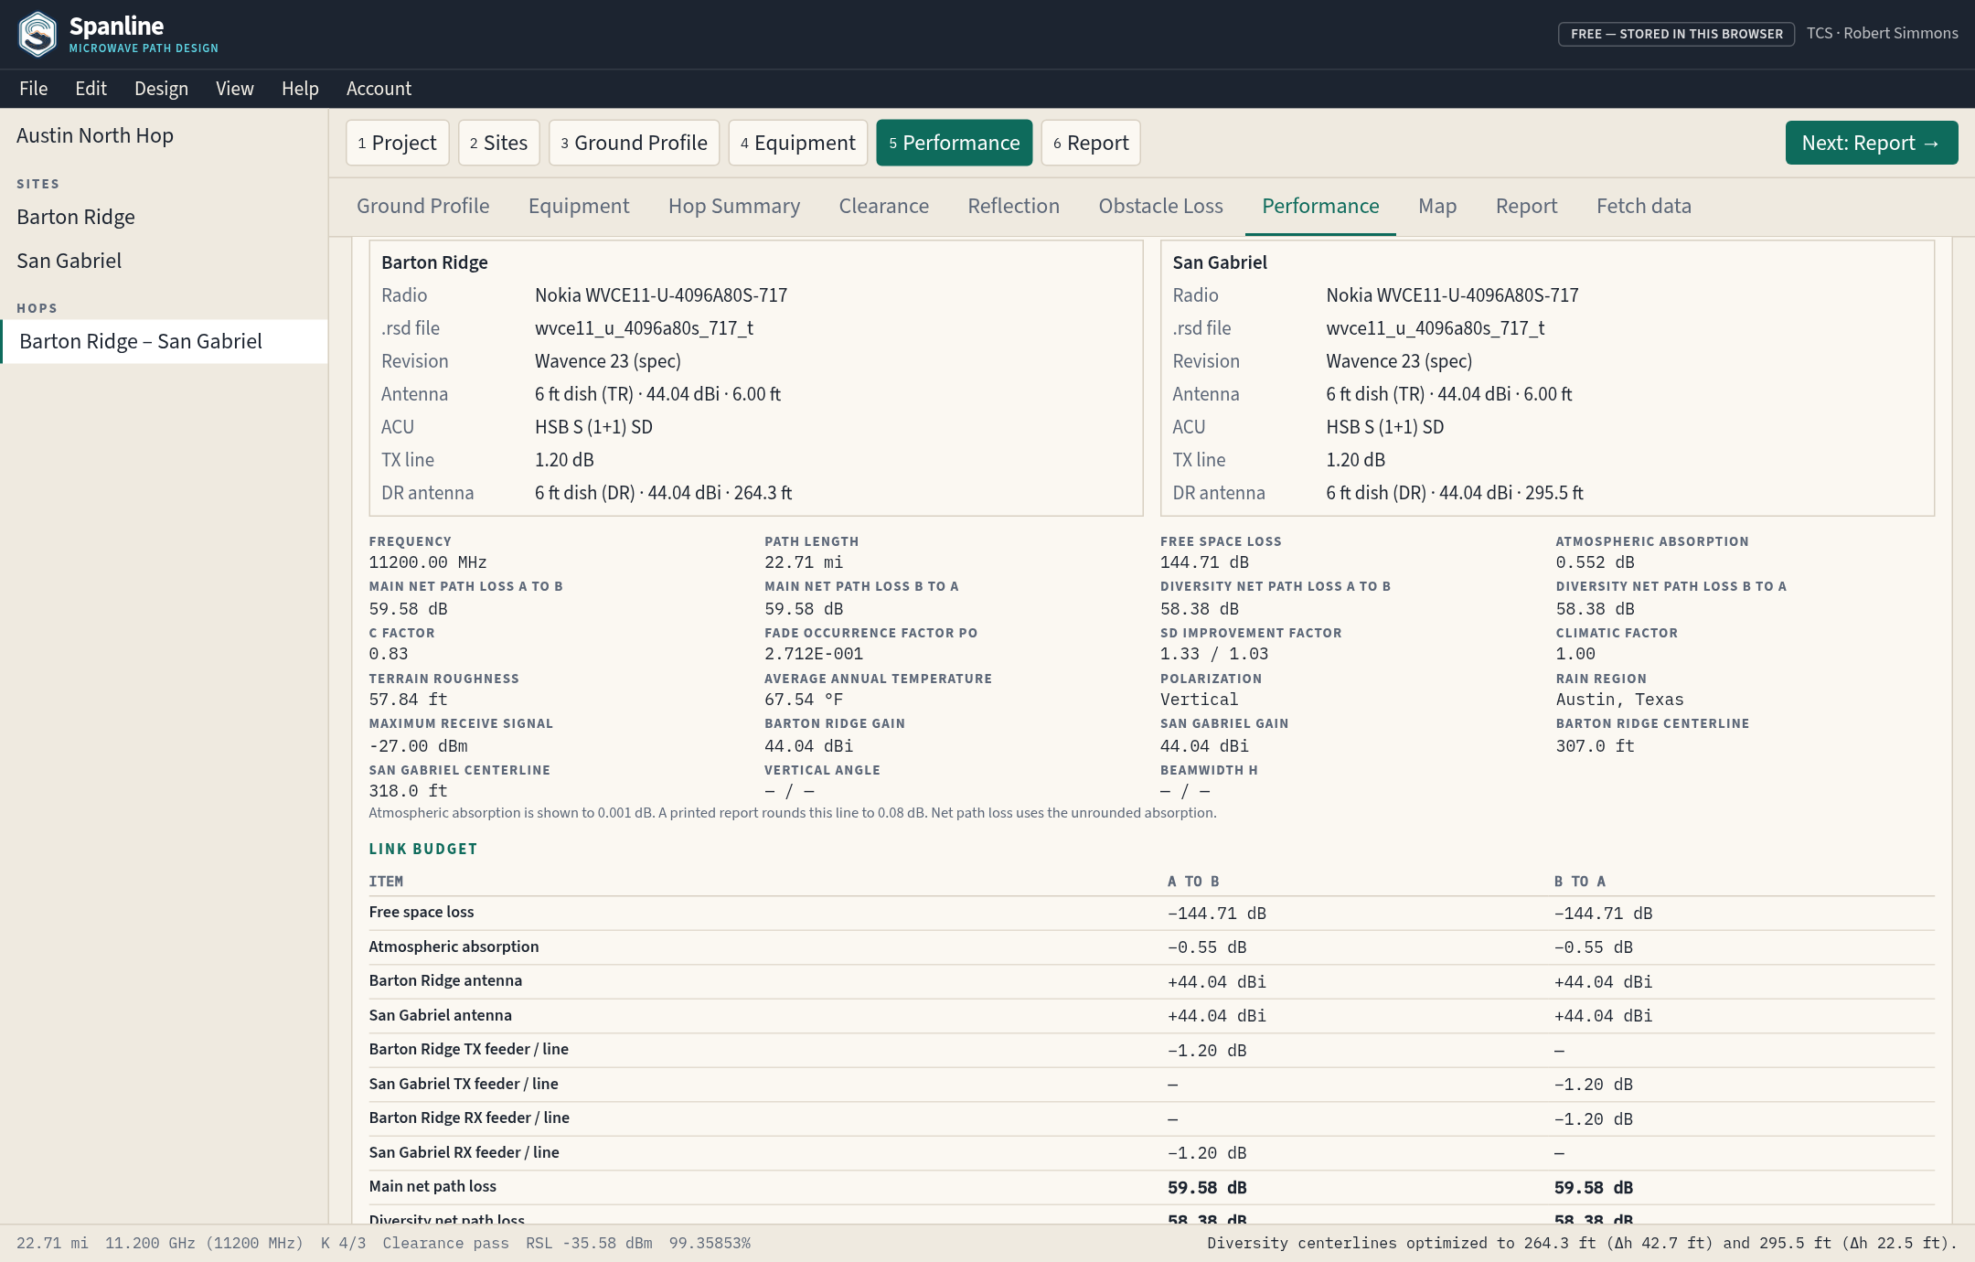
Task: Click the Spanline shield logo icon
Action: [x=37, y=34]
